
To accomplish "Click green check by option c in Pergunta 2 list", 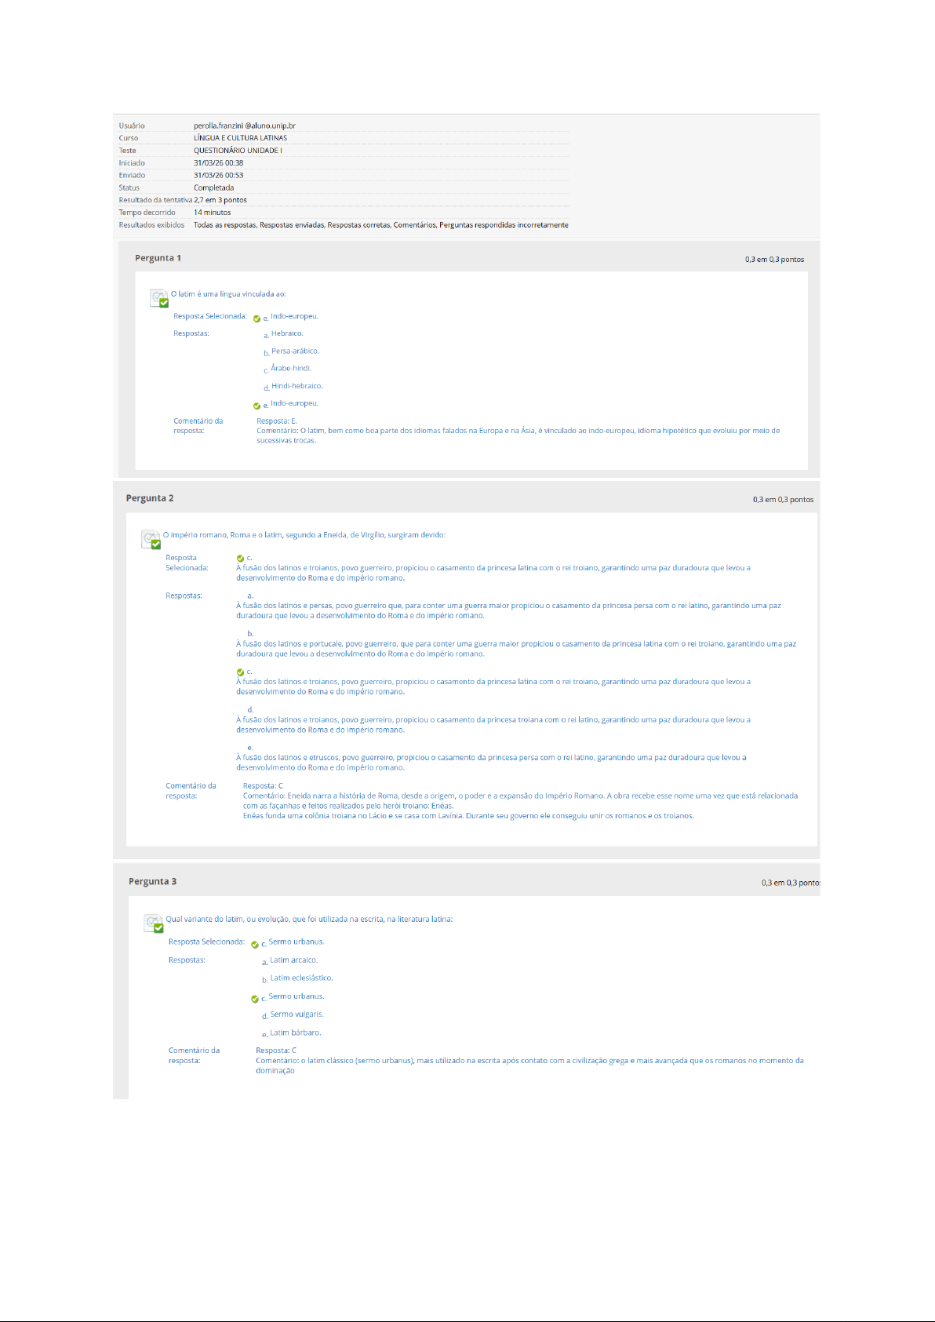I will pyautogui.click(x=240, y=672).
